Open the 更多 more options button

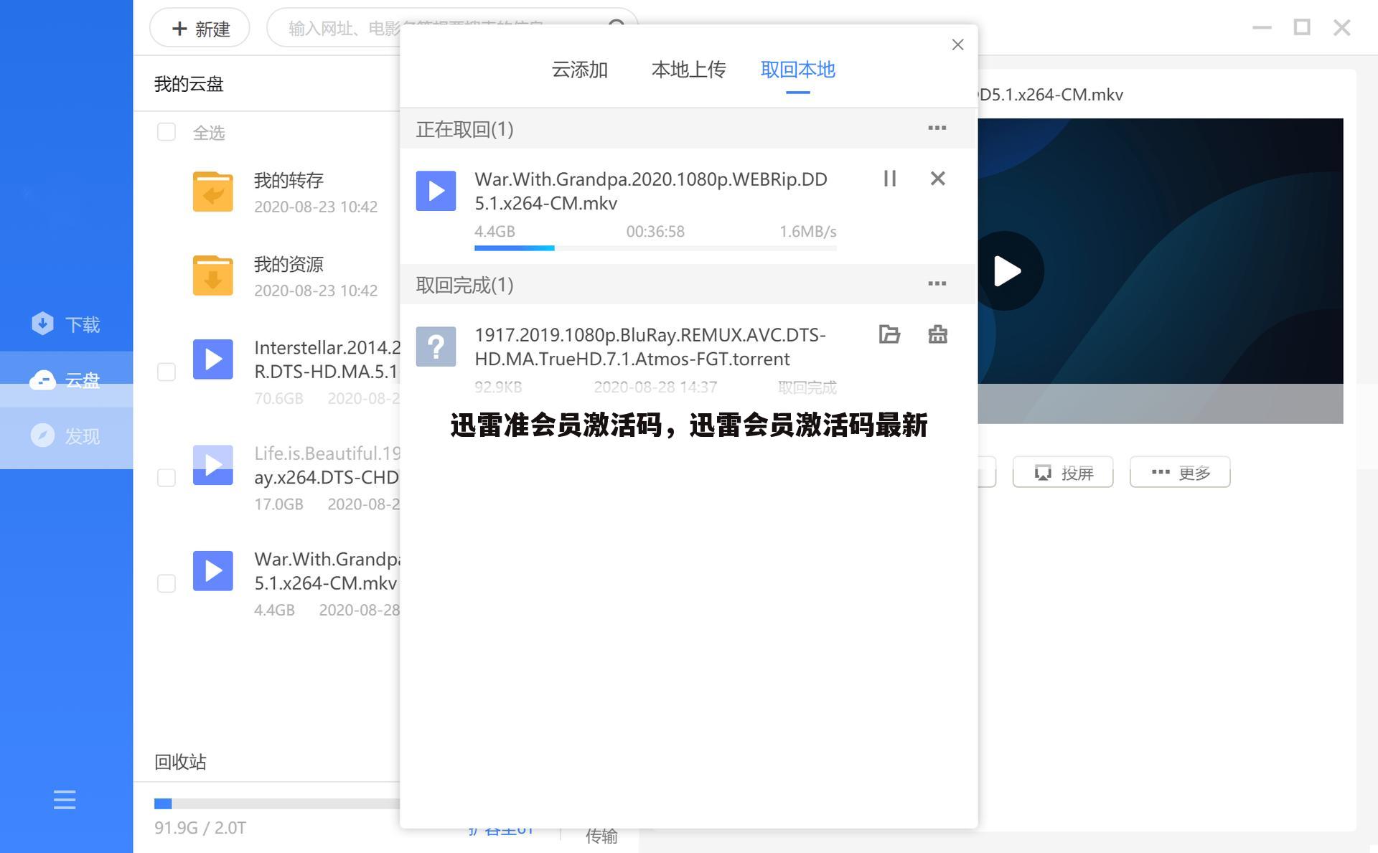[1180, 472]
